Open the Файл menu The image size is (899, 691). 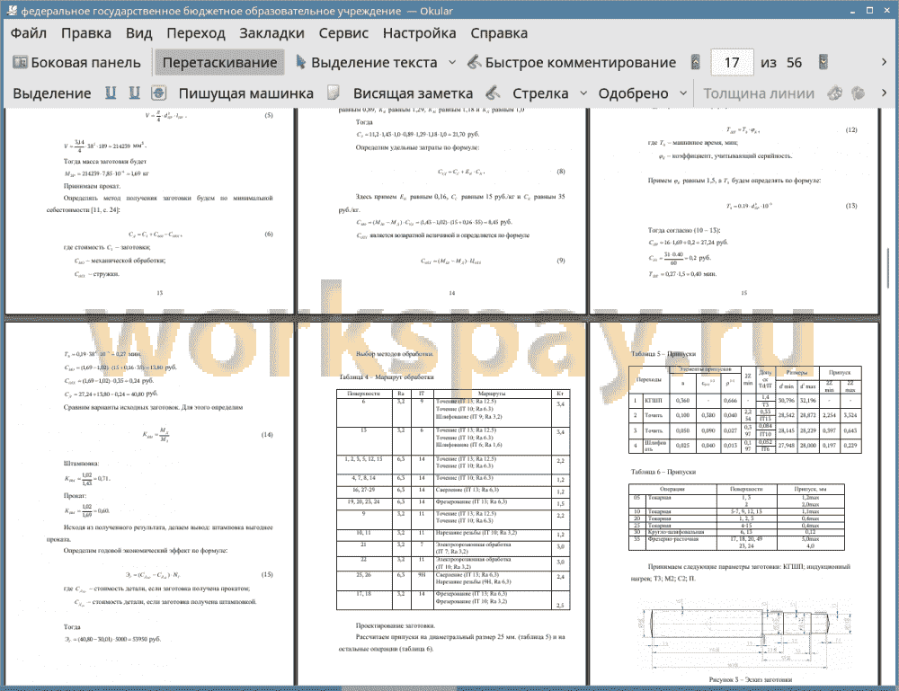(x=29, y=33)
